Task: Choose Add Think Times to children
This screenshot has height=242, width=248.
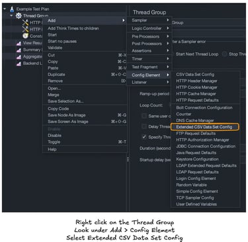Action: coord(85,28)
